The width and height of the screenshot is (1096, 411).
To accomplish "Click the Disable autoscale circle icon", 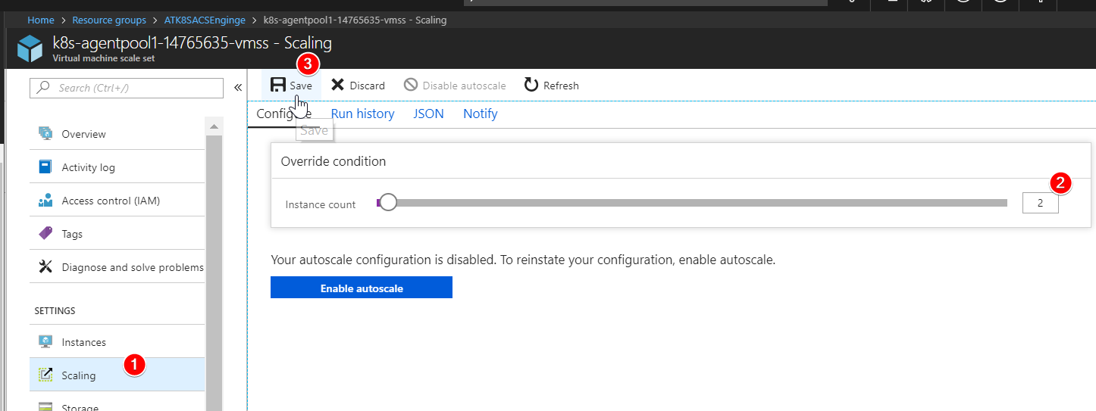I will pyautogui.click(x=411, y=86).
